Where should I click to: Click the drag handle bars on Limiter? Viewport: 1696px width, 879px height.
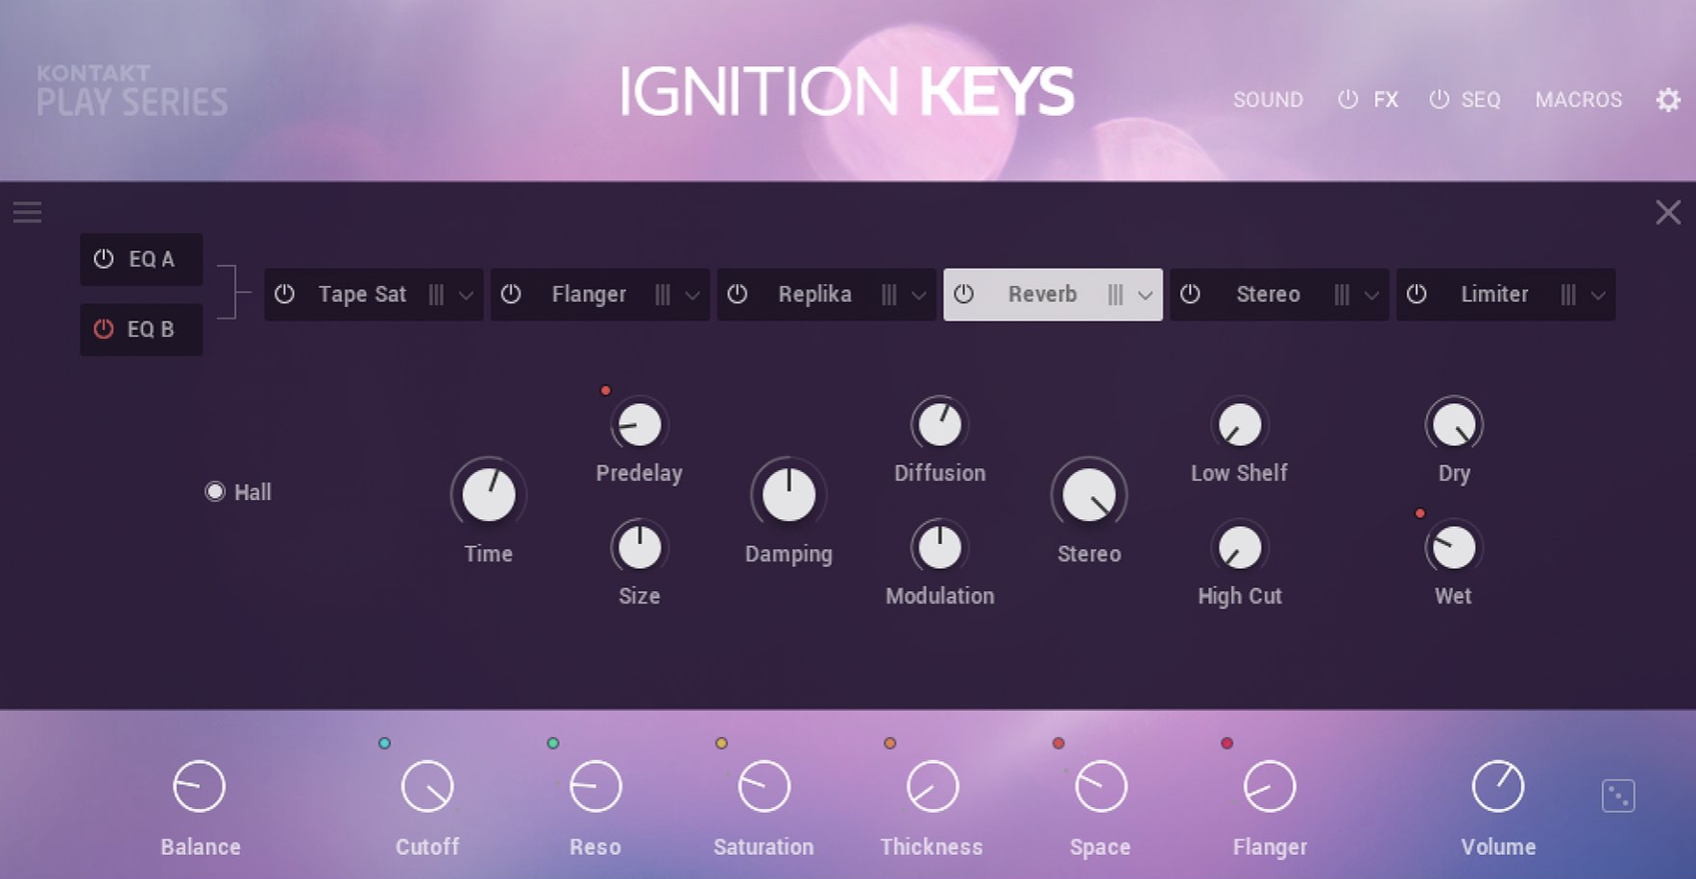point(1568,295)
